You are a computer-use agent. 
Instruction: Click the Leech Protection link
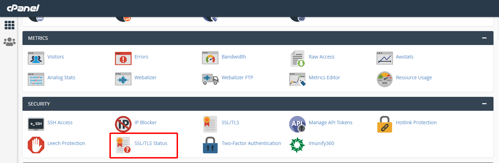[66, 143]
